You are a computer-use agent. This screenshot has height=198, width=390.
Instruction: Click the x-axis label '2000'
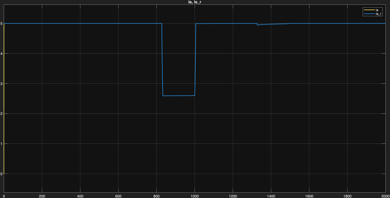coord(385,196)
